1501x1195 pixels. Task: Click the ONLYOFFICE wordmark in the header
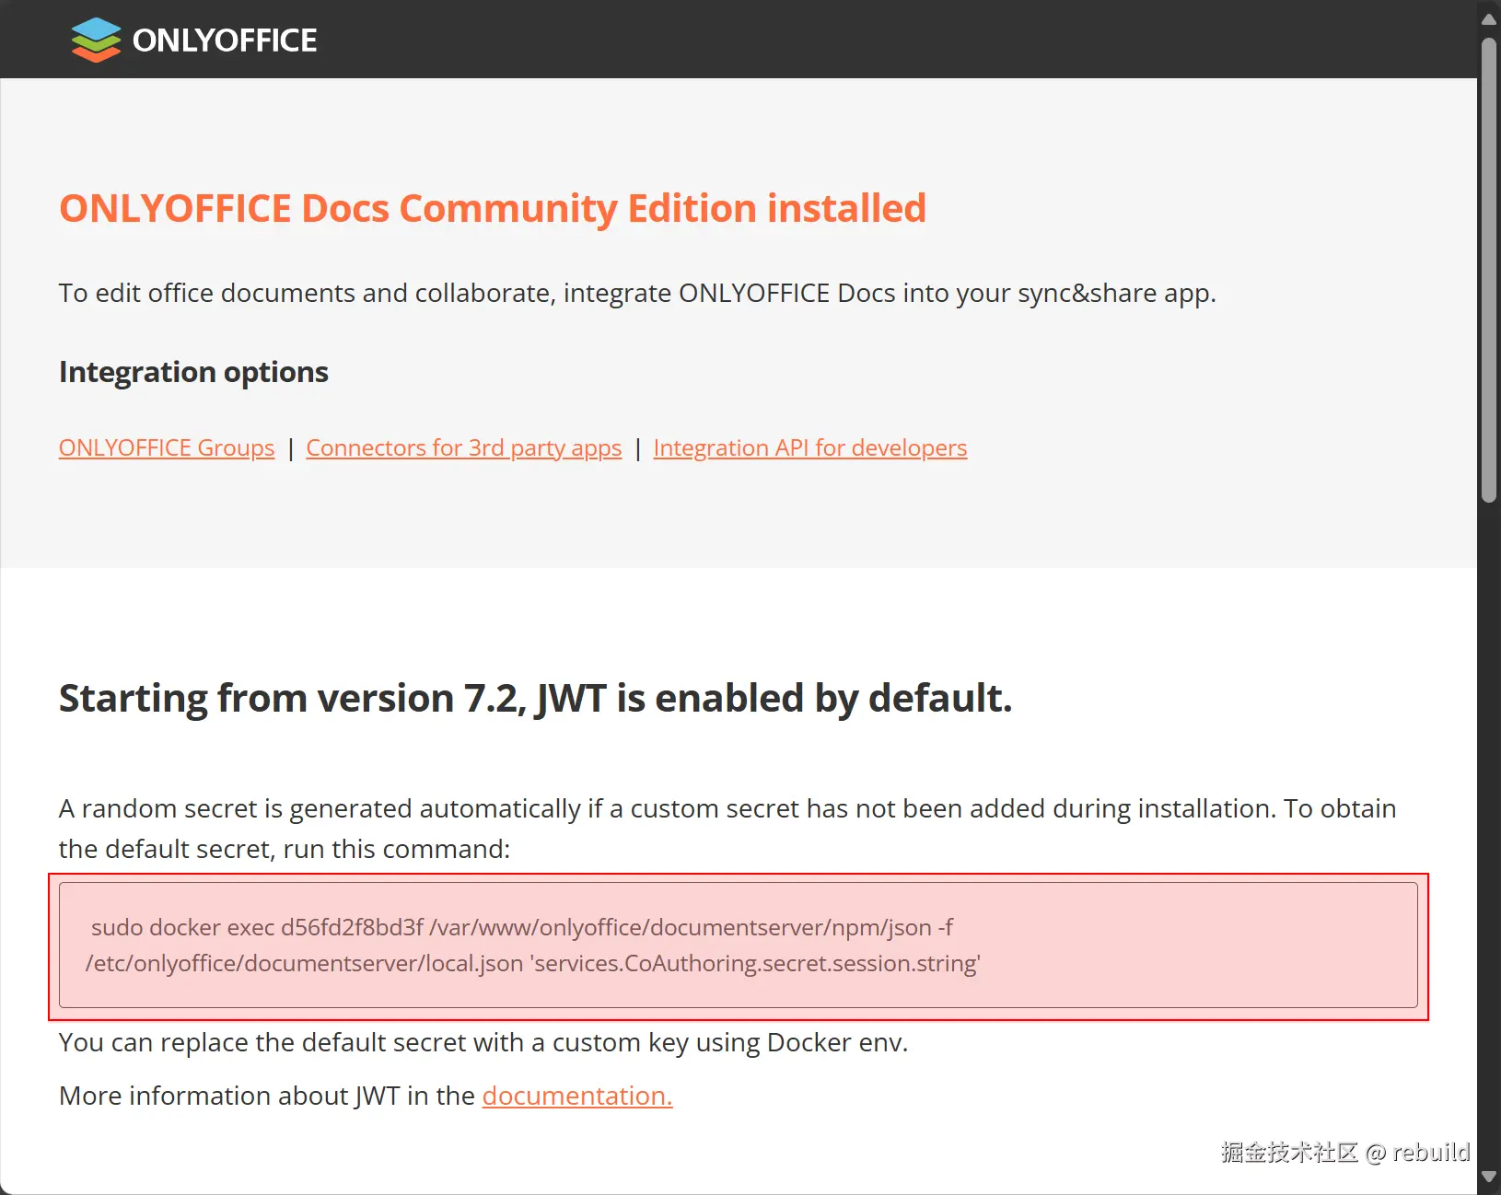225,41
